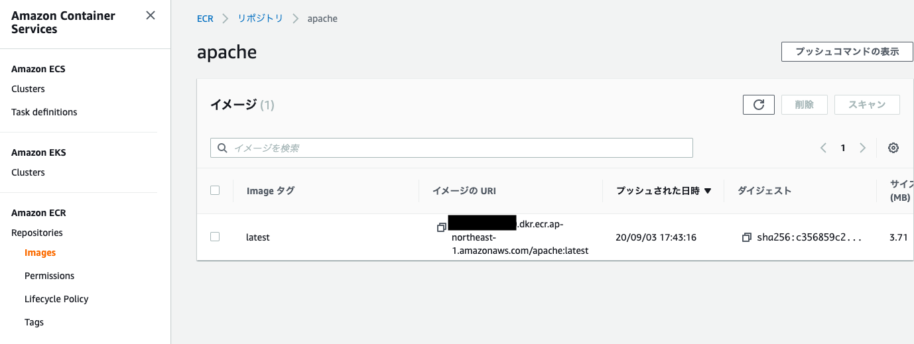
Task: Click the プッシュされた日時 column header
Action: click(658, 191)
